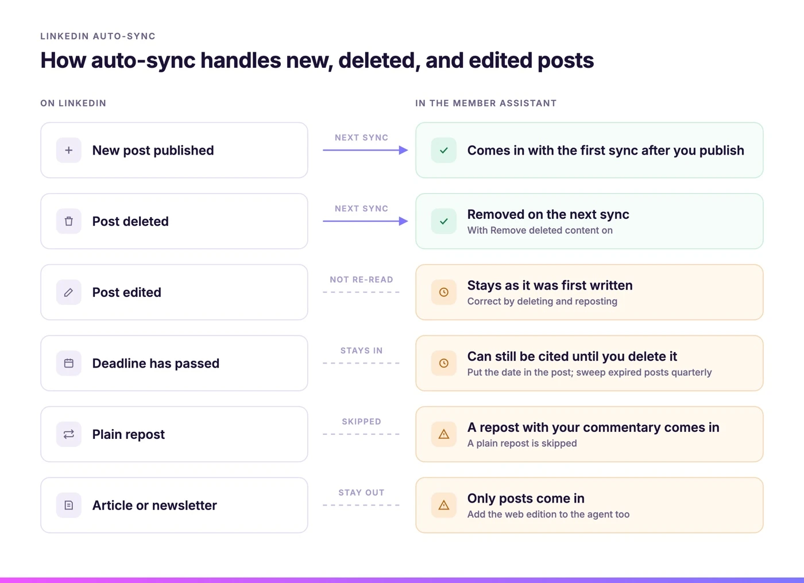804x583 pixels.
Task: Click the trash icon beside Post deleted
Action: (68, 221)
